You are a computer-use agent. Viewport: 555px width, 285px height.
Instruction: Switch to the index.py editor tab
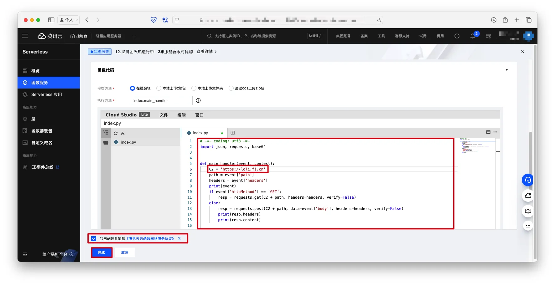[200, 133]
